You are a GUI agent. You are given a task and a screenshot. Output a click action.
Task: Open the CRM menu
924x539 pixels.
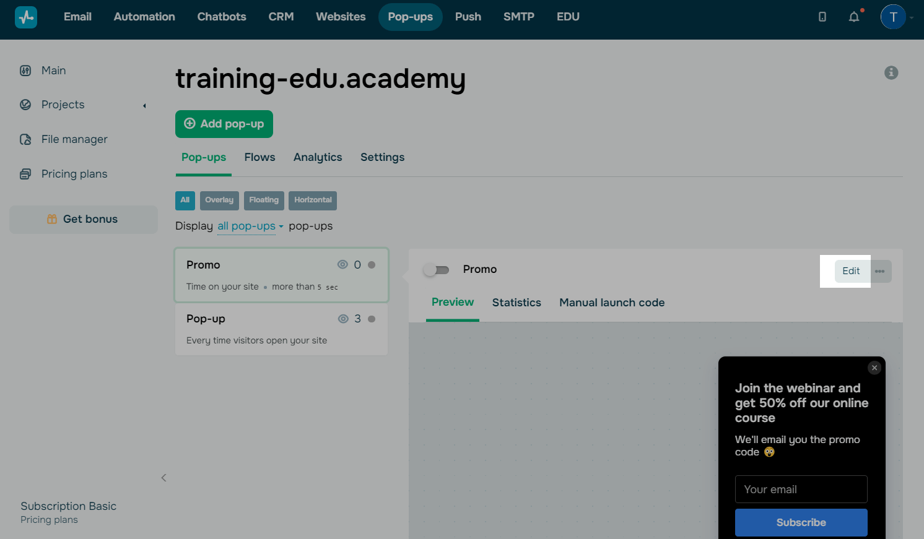click(281, 17)
